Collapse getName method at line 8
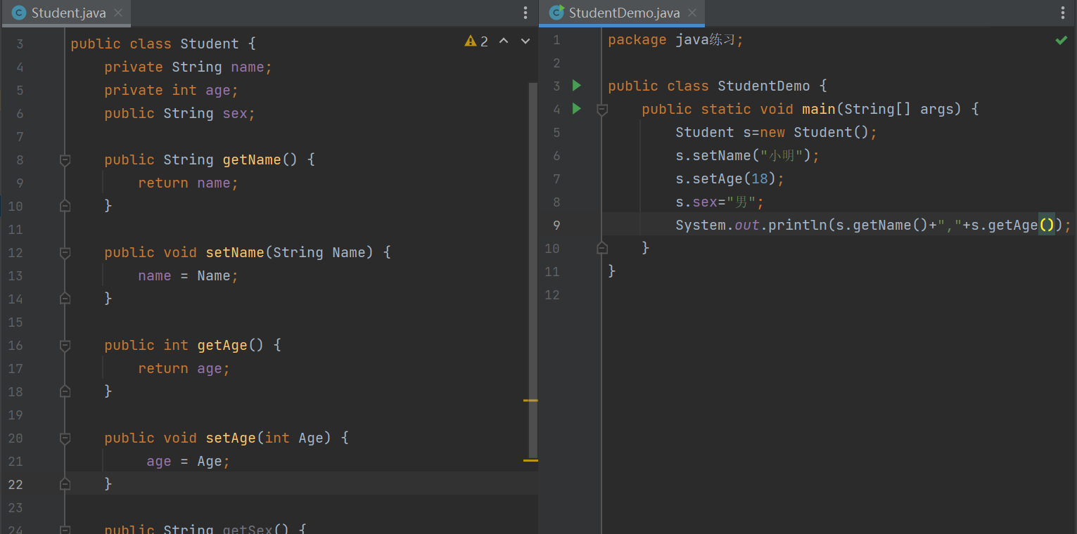1077x534 pixels. coord(65,160)
